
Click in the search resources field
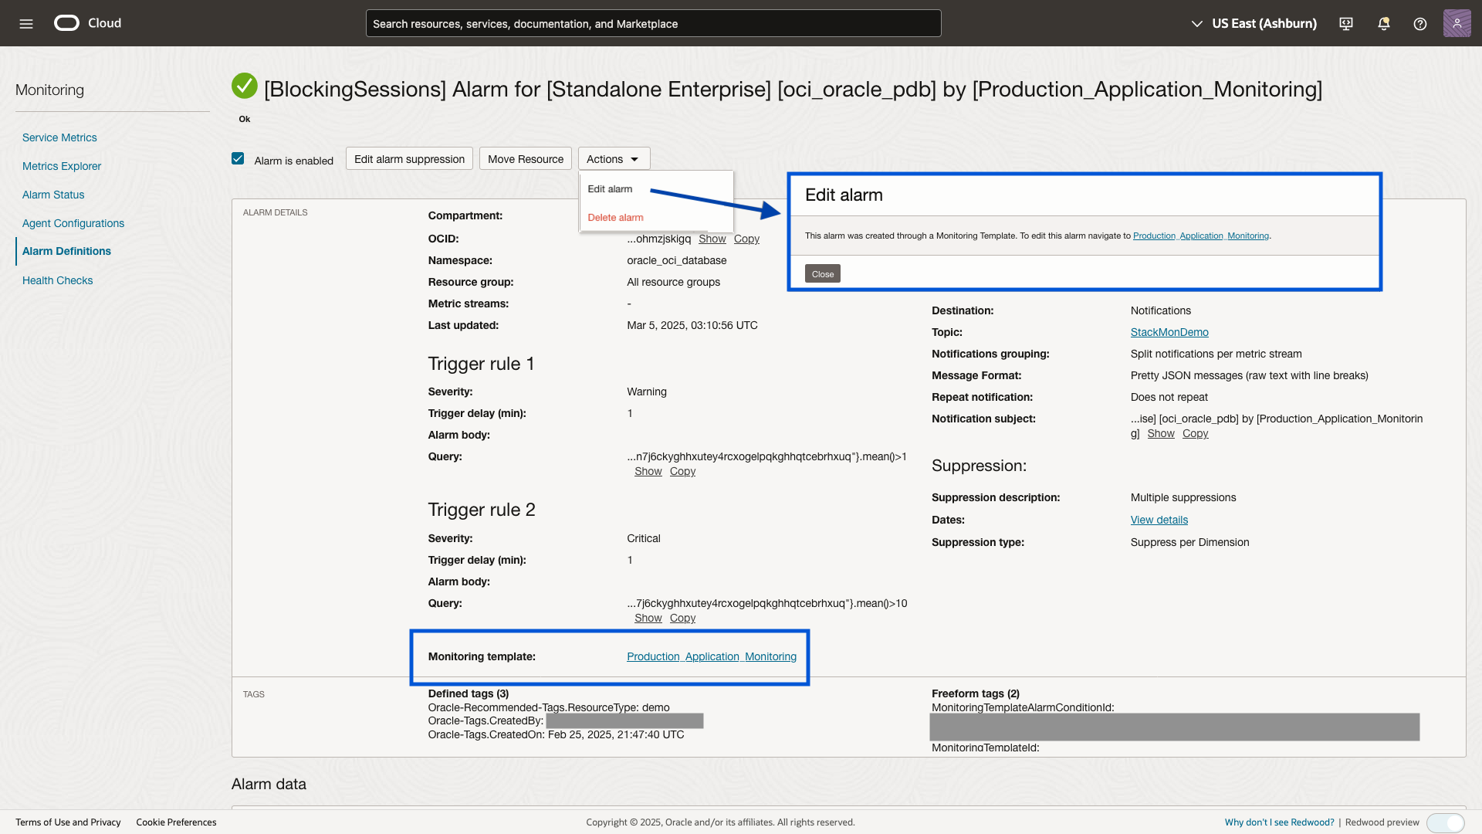(x=653, y=24)
